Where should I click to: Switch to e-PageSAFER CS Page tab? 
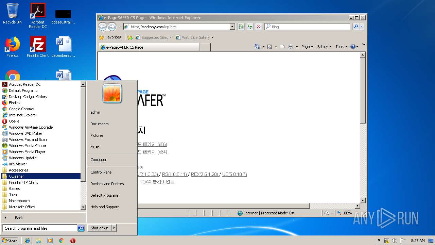click(149, 47)
